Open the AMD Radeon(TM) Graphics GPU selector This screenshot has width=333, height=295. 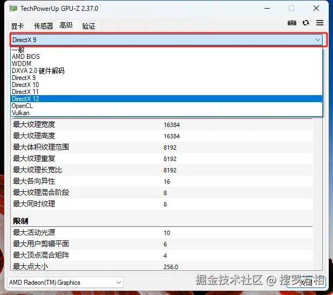(65, 283)
